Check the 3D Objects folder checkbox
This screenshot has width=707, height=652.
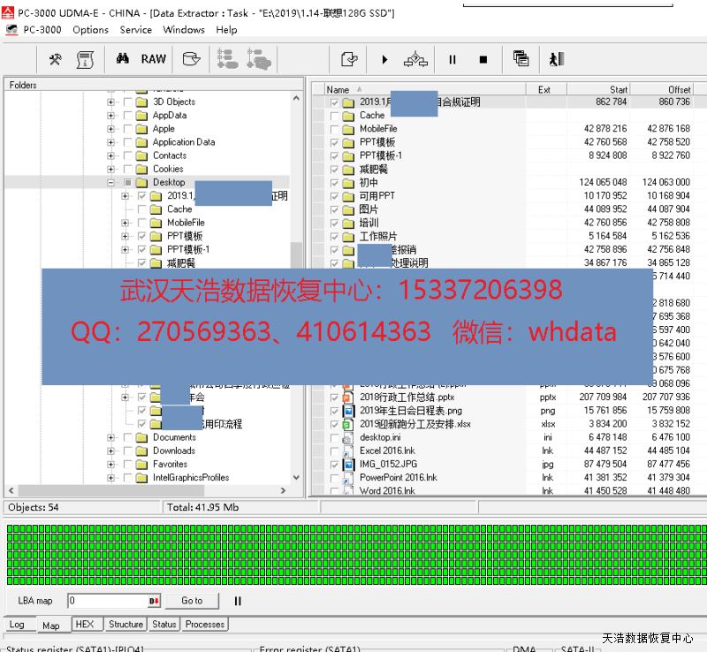(x=127, y=102)
